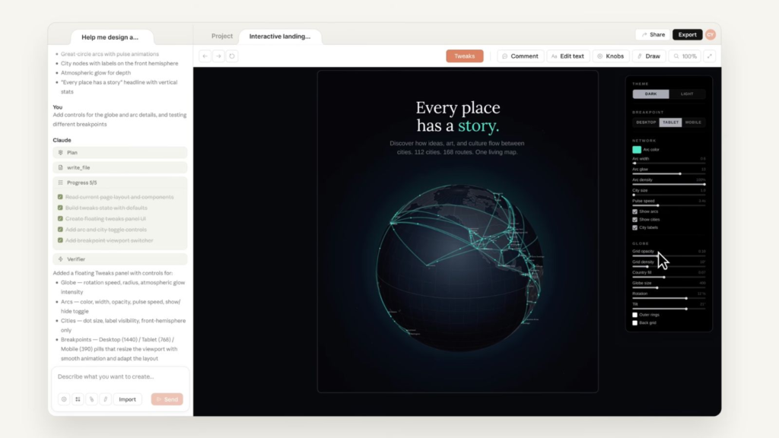
Task: Expand the Verifier step
Action: (119, 259)
